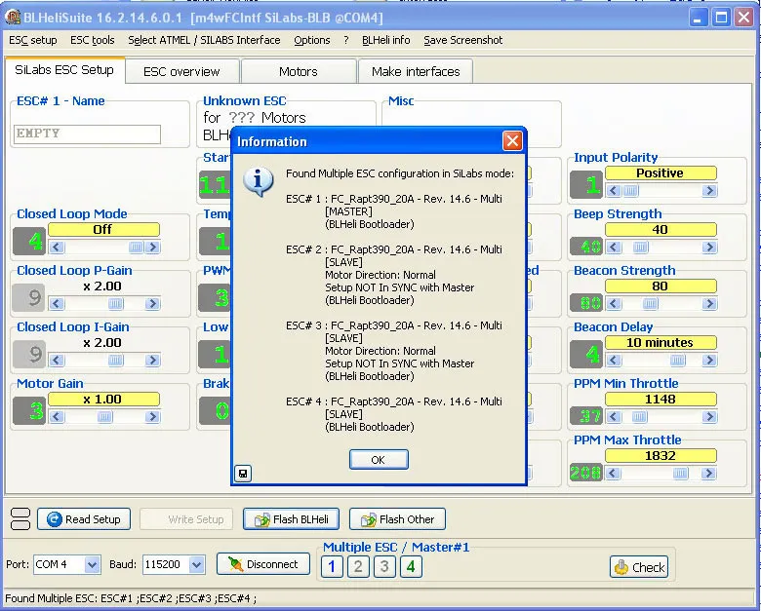
Task: Click Flash BLHeli button
Action: click(293, 519)
